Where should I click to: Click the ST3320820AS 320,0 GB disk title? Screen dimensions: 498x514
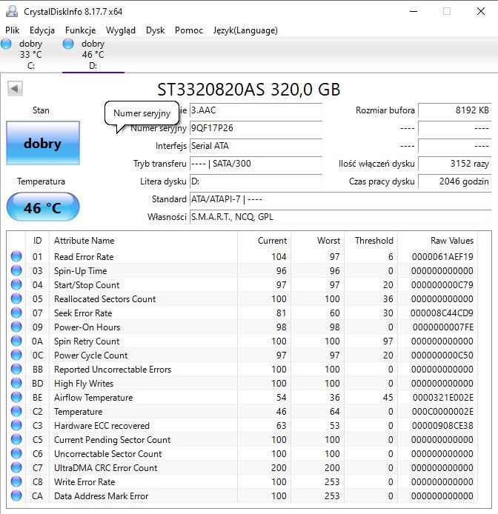point(249,90)
